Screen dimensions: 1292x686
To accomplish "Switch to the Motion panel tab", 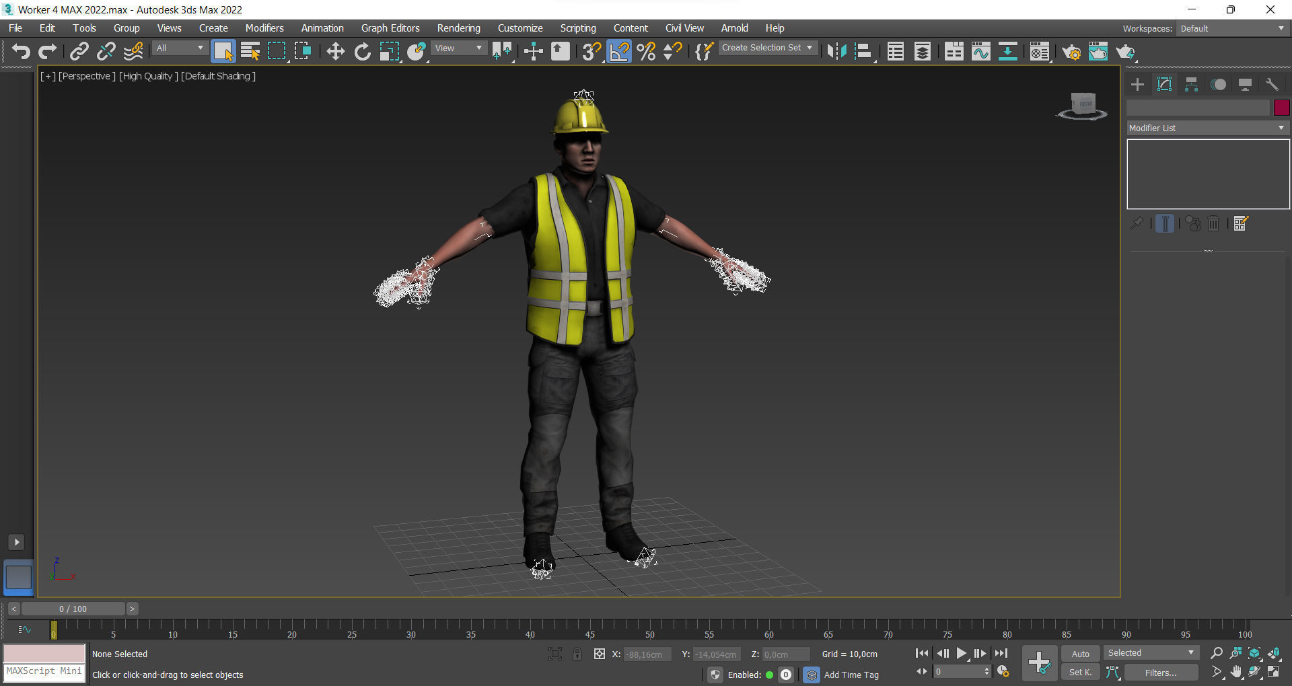I will (x=1218, y=85).
